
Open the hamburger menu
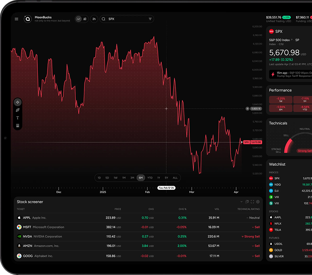pyautogui.click(x=16, y=19)
